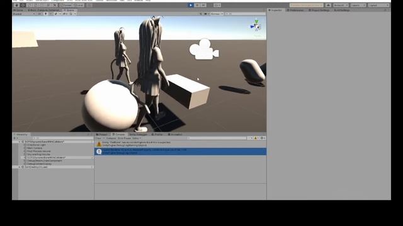The image size is (403, 226).
Task: Open the scene camera settings icon
Action: (x=206, y=14)
